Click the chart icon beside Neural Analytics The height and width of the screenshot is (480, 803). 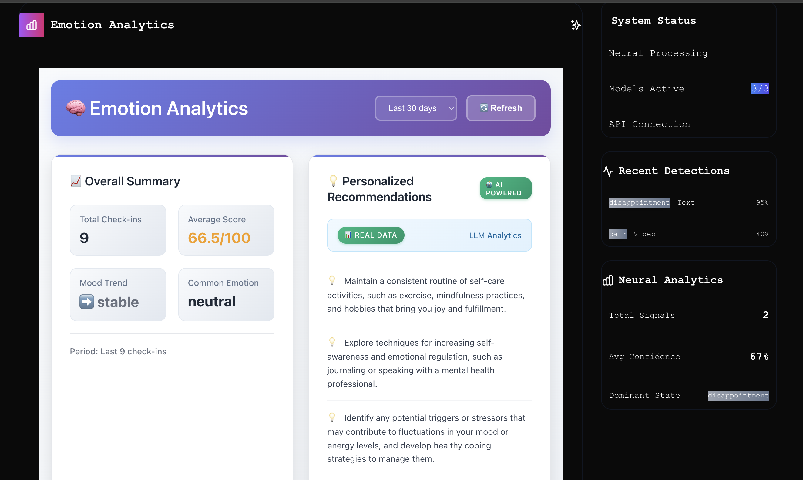pos(608,280)
